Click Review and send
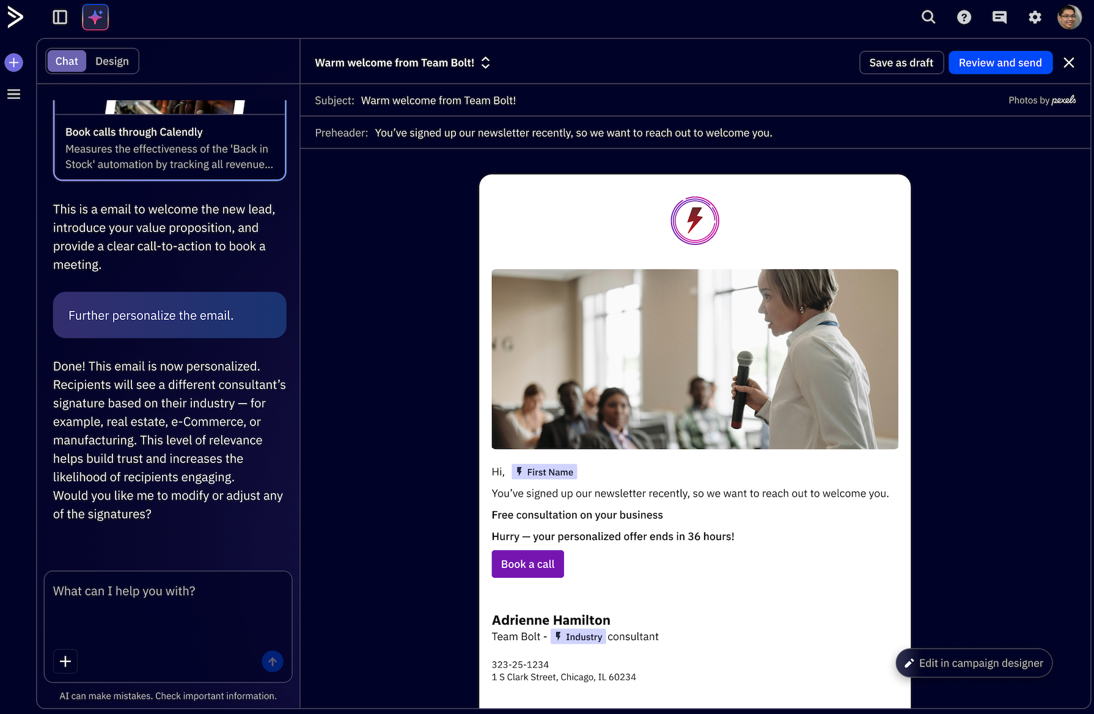The image size is (1094, 714). tap(1000, 62)
